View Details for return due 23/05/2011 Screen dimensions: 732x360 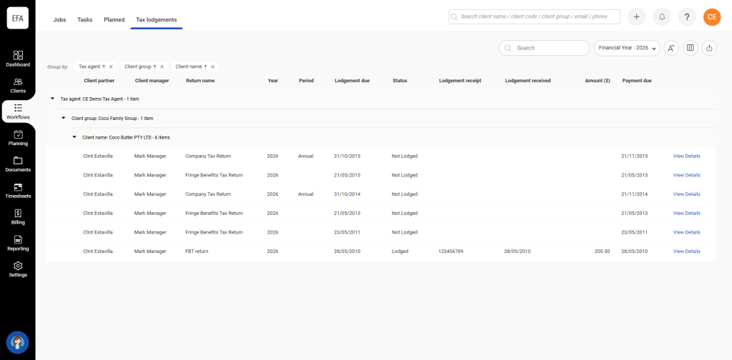click(x=686, y=232)
